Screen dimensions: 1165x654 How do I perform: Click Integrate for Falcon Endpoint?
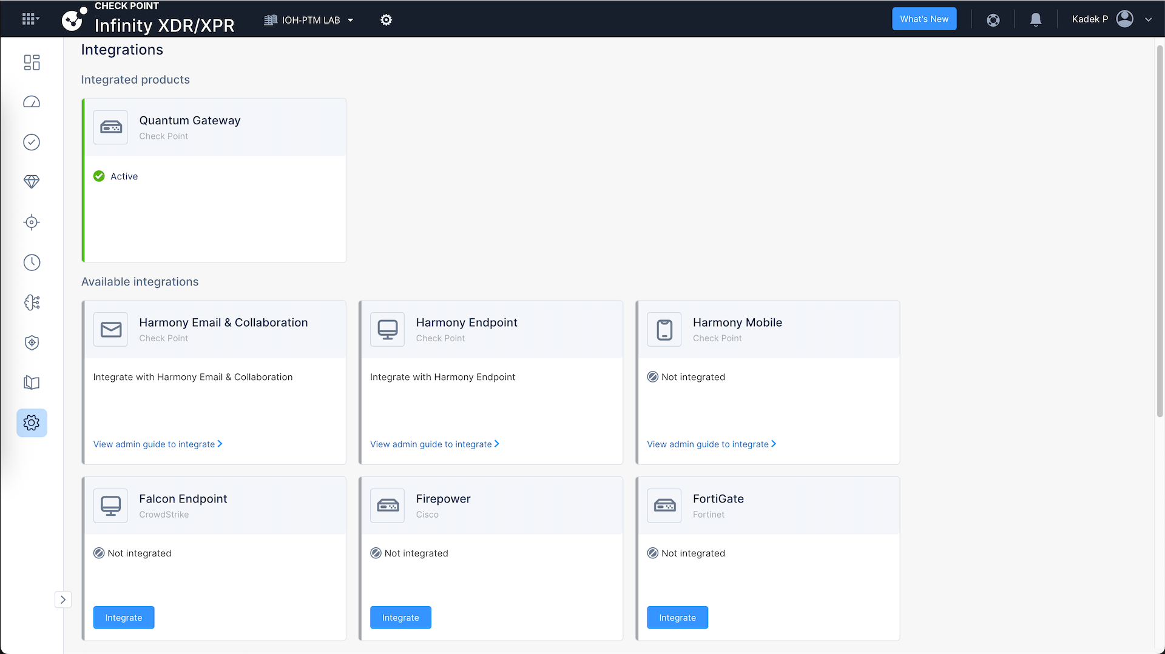coord(124,617)
